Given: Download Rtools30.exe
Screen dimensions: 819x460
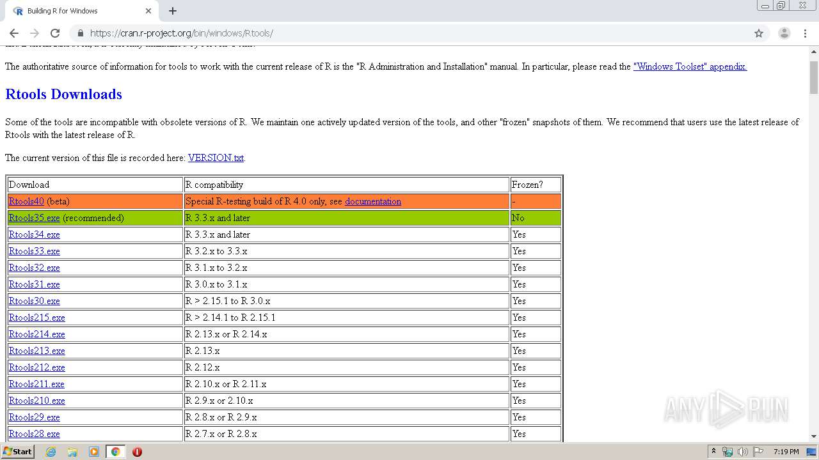Looking at the screenshot, I should [35, 301].
